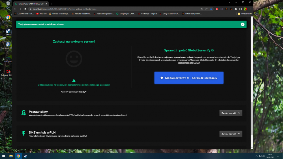
Task: Open GlobalServerify dodatek do serwerów link
Action: [x=208, y=61]
